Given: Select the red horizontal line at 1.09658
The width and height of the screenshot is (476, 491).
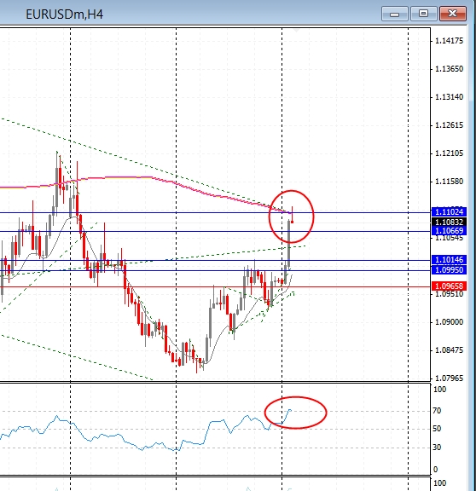Looking at the screenshot, I should tap(215, 286).
